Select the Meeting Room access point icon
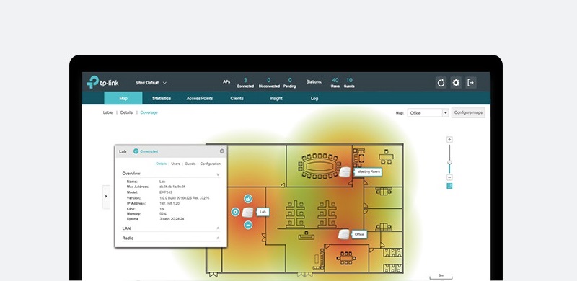Viewport: 577px width, 281px height. pos(345,171)
